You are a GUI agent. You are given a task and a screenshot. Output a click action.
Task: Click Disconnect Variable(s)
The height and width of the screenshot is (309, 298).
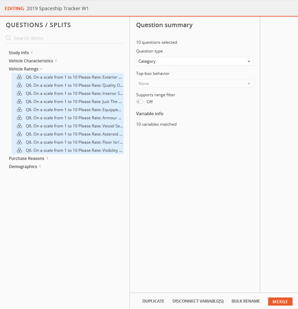click(198, 301)
